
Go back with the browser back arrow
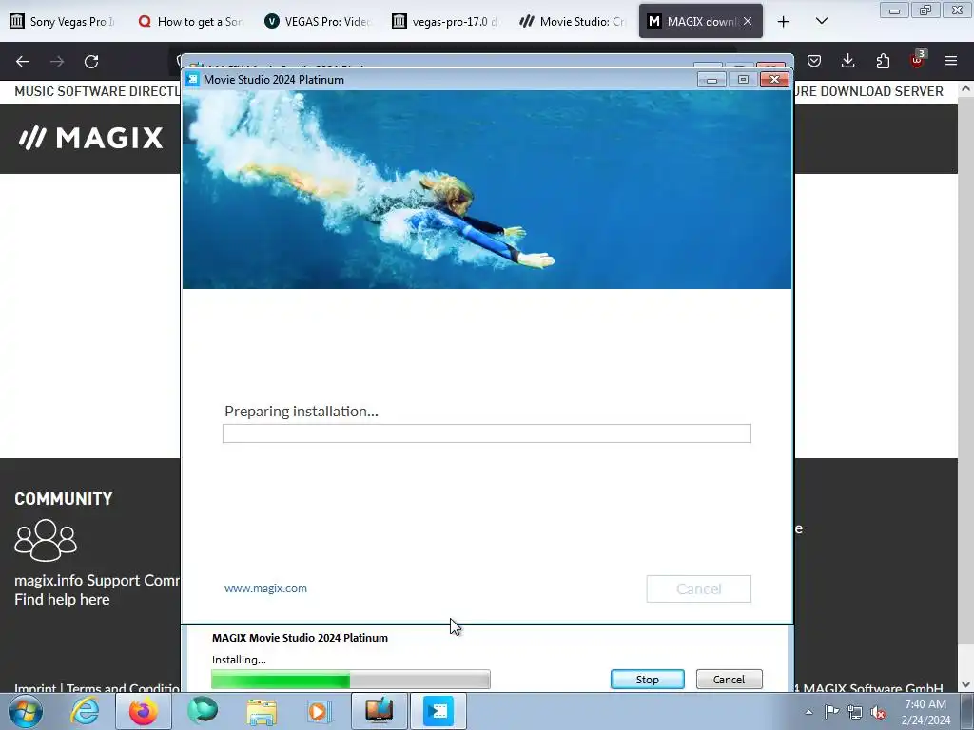[23, 62]
